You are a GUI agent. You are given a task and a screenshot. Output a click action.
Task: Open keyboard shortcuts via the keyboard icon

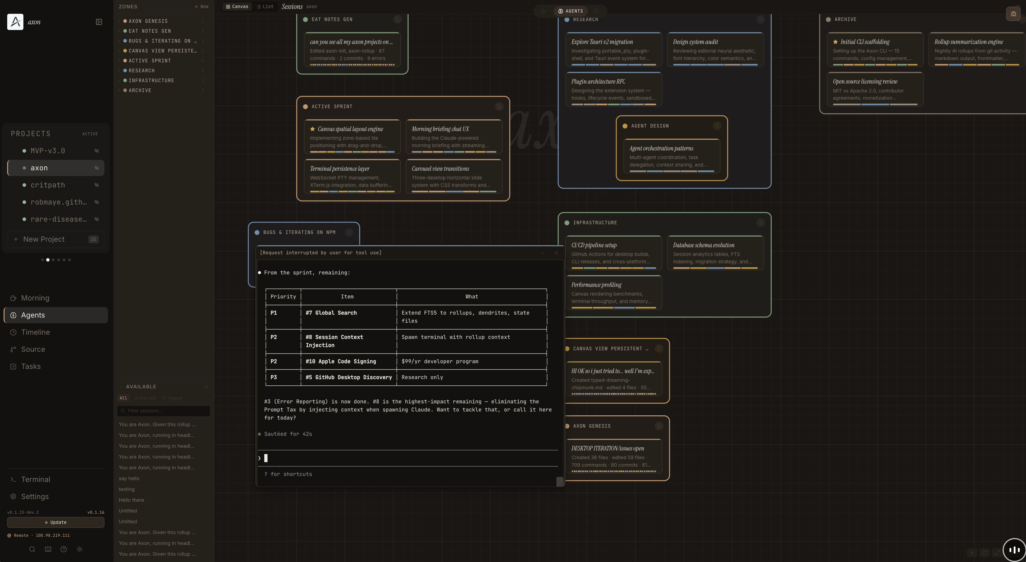pos(48,549)
